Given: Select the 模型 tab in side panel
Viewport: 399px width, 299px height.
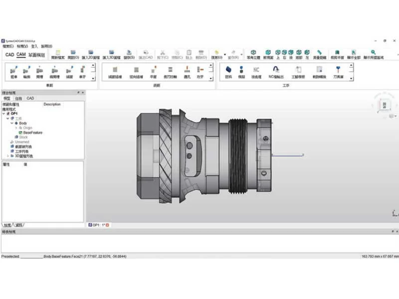Looking at the screenshot, I should point(7,98).
